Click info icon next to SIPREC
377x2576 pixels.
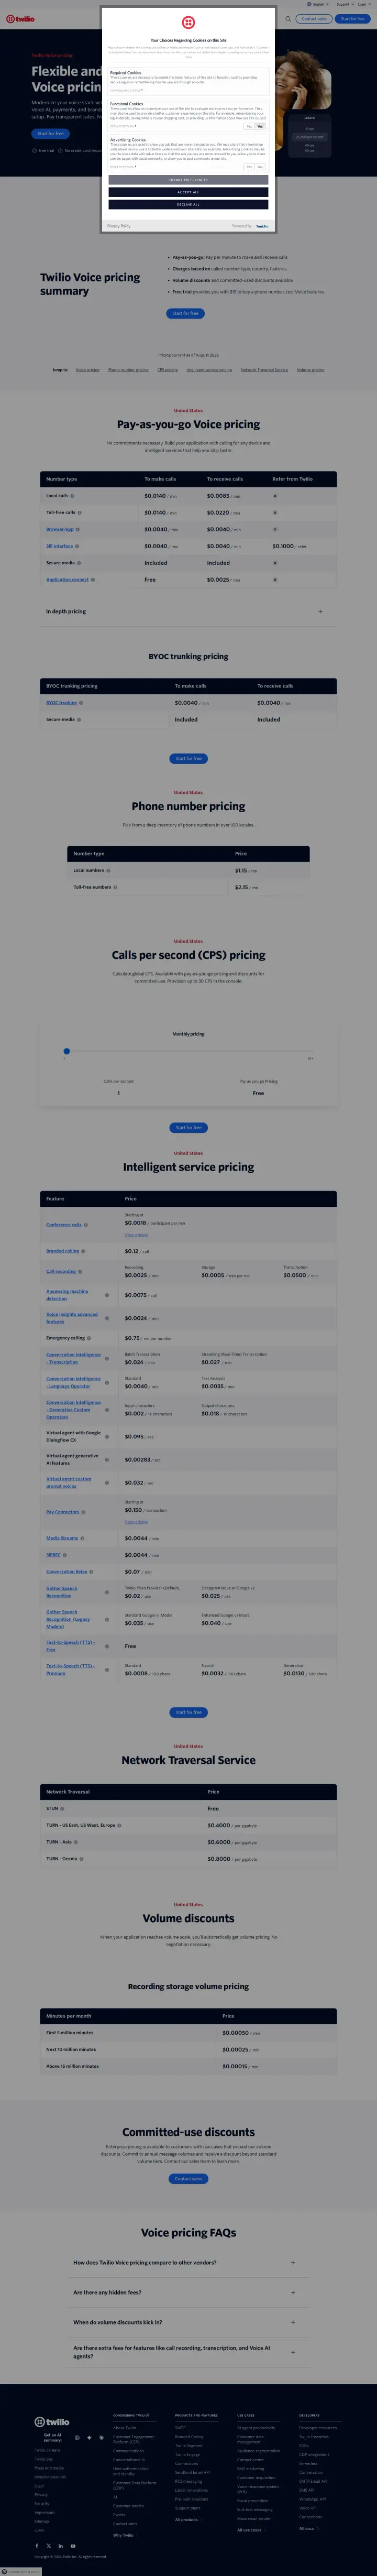point(66,1555)
